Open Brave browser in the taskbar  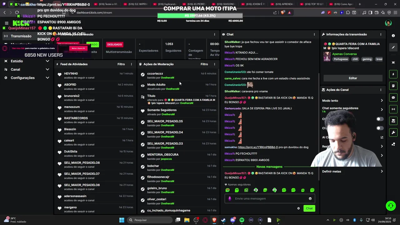click(x=214, y=220)
